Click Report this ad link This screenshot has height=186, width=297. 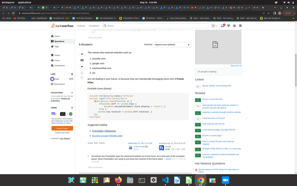click(x=236, y=66)
